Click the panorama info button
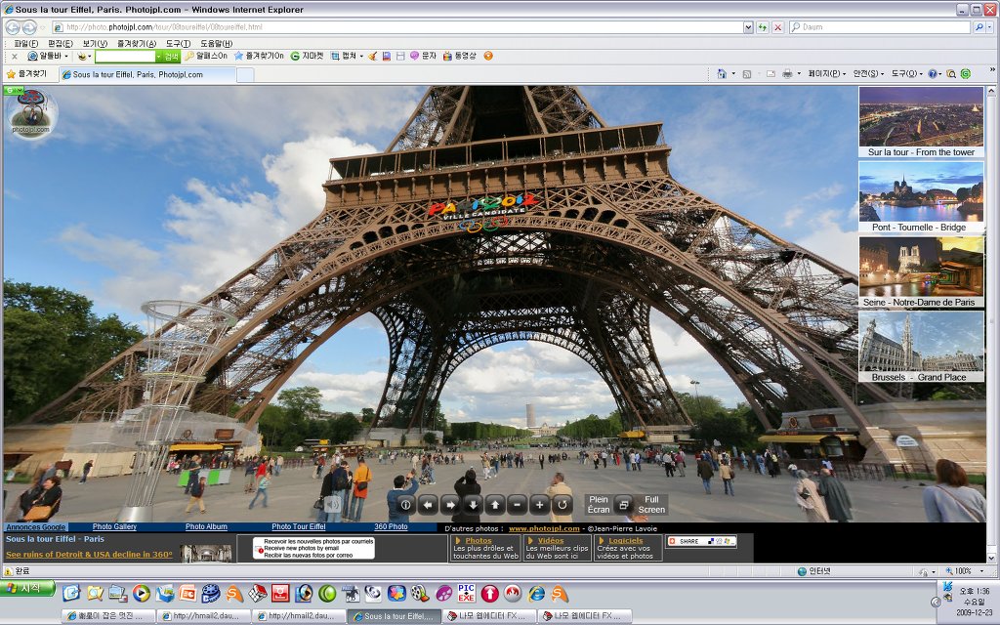The image size is (1000, 625). coord(405,505)
